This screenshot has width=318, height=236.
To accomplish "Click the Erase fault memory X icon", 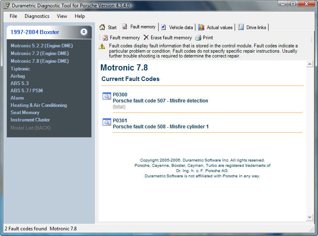I will point(146,37).
